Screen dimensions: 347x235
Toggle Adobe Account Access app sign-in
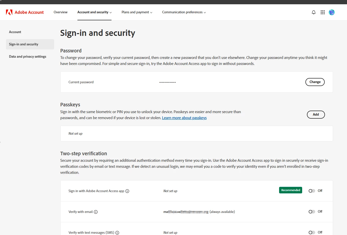click(x=312, y=191)
